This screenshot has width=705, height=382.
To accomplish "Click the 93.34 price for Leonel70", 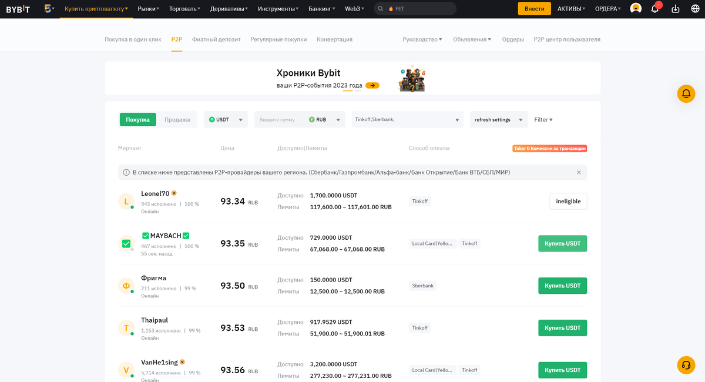I will [x=233, y=202].
